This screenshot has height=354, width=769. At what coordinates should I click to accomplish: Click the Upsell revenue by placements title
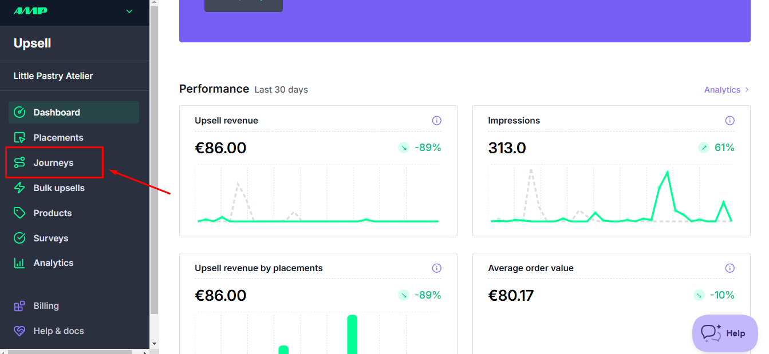pyautogui.click(x=259, y=268)
